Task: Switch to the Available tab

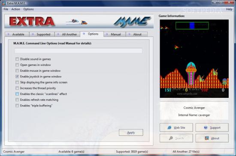Action: (x=17, y=34)
